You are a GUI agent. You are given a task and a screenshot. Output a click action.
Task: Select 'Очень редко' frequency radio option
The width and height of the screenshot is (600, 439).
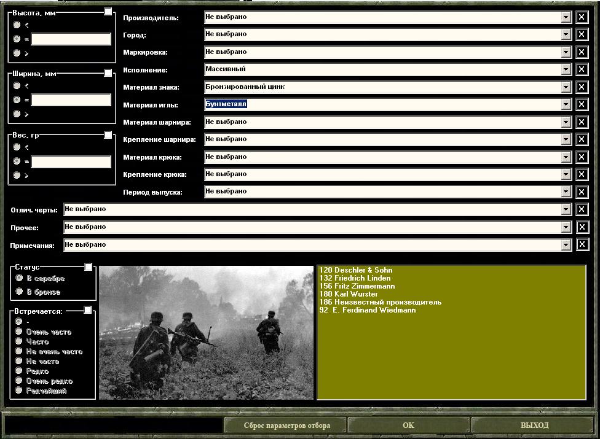tap(19, 381)
